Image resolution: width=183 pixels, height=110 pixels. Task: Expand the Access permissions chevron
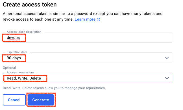tap(167, 78)
